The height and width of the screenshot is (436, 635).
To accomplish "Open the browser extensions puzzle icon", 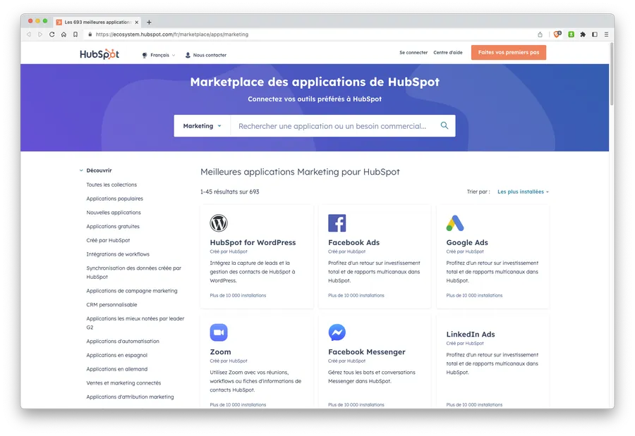I will (x=583, y=34).
